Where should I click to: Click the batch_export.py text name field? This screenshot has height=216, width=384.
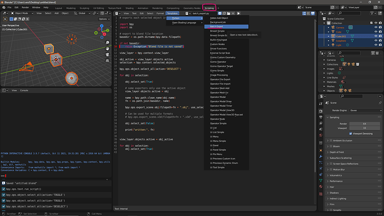(204, 13)
